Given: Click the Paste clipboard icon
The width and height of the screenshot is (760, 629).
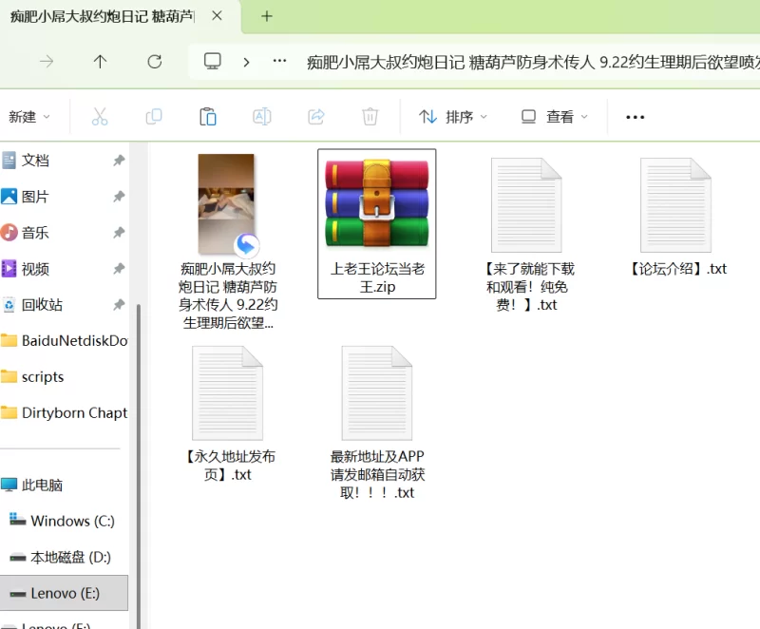Looking at the screenshot, I should (x=207, y=117).
